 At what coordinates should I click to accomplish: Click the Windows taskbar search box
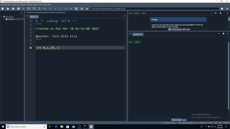(x=26, y=126)
